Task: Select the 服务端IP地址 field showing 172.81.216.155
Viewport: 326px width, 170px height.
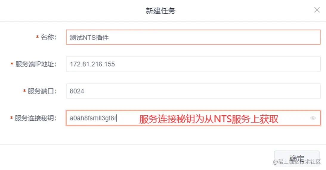Action: 193,64
